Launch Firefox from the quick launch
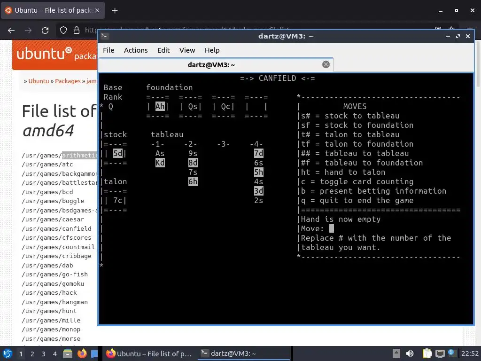Image resolution: width=481 pixels, height=361 pixels. 82,353
